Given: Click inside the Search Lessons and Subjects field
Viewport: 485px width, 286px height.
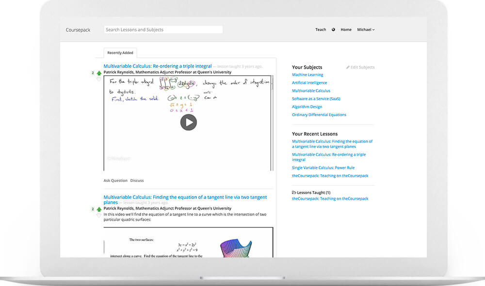Looking at the screenshot, I should 162,29.
